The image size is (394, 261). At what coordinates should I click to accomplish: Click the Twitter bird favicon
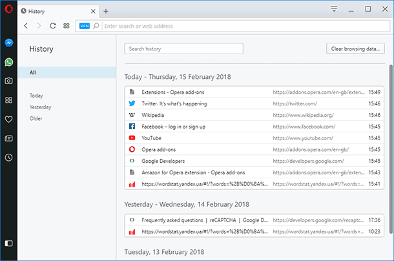click(x=132, y=103)
